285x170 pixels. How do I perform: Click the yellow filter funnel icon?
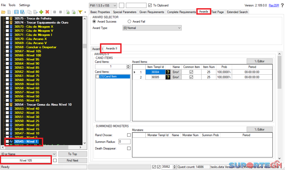80,12
